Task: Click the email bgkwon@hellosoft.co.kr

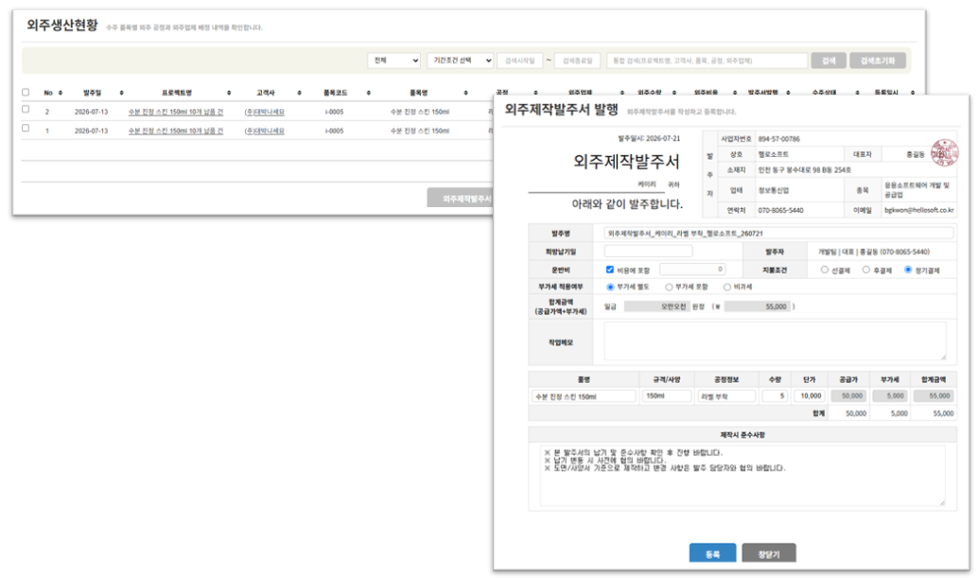Action: point(918,210)
